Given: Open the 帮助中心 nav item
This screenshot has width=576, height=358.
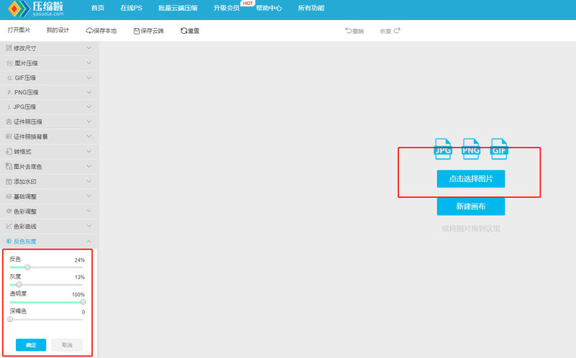Looking at the screenshot, I should pyautogui.click(x=269, y=8).
